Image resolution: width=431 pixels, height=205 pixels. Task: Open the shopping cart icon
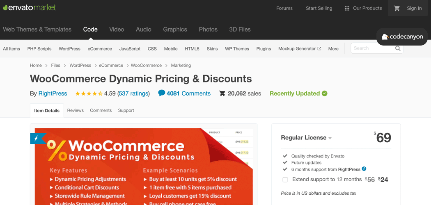397,8
